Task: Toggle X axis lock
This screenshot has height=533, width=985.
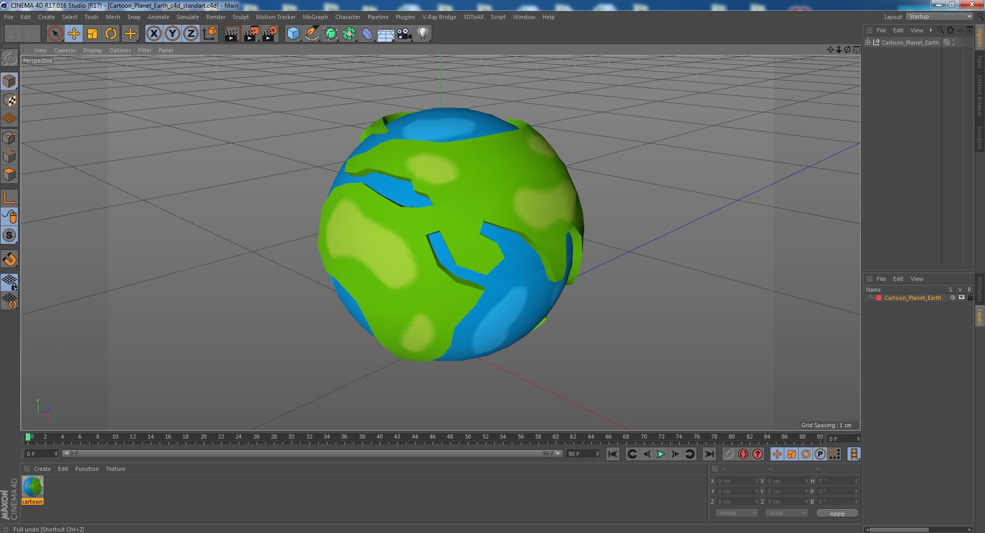Action: coord(153,34)
